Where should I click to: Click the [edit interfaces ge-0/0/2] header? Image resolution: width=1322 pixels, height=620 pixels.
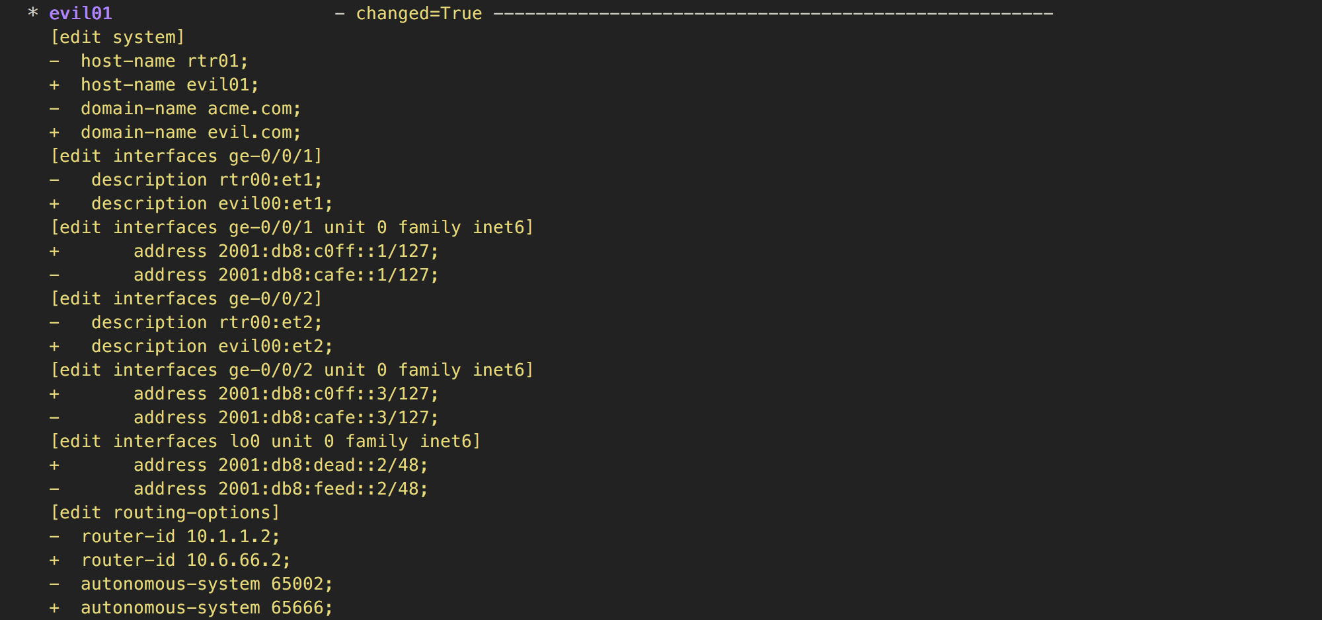coord(186,298)
